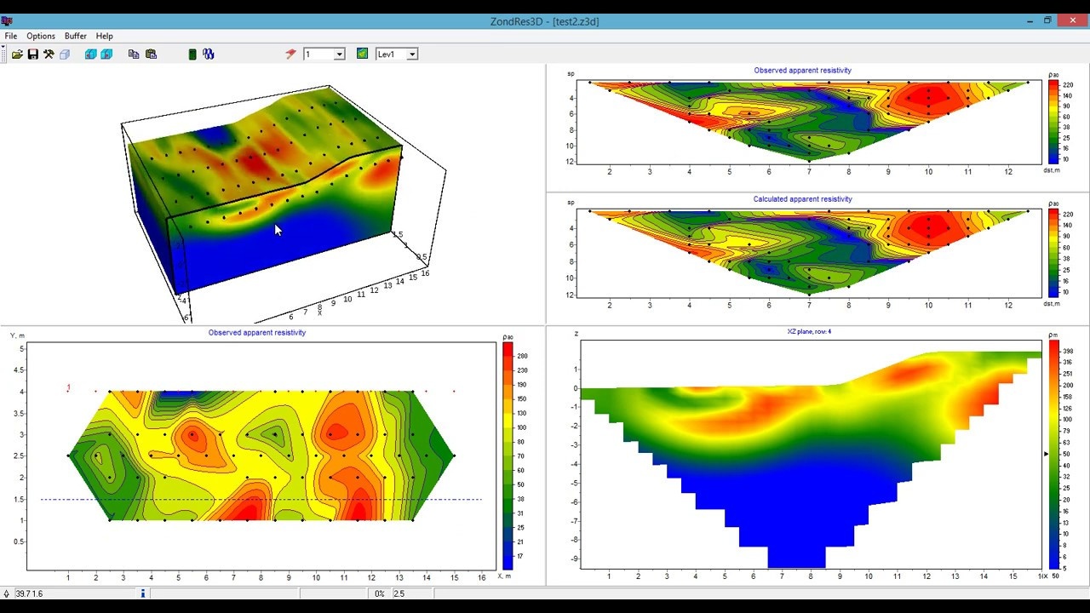Click the blue wavy curves toolbar icon

point(209,54)
